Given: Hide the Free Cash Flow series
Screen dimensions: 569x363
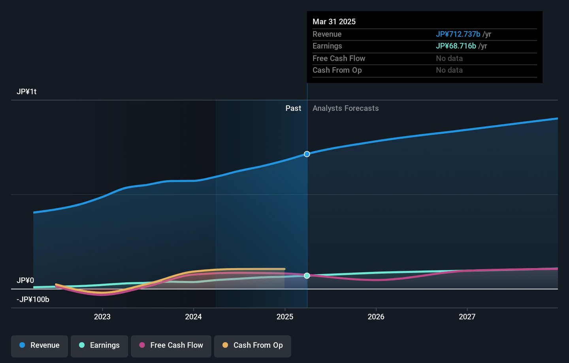Looking at the screenshot, I should (x=171, y=346).
